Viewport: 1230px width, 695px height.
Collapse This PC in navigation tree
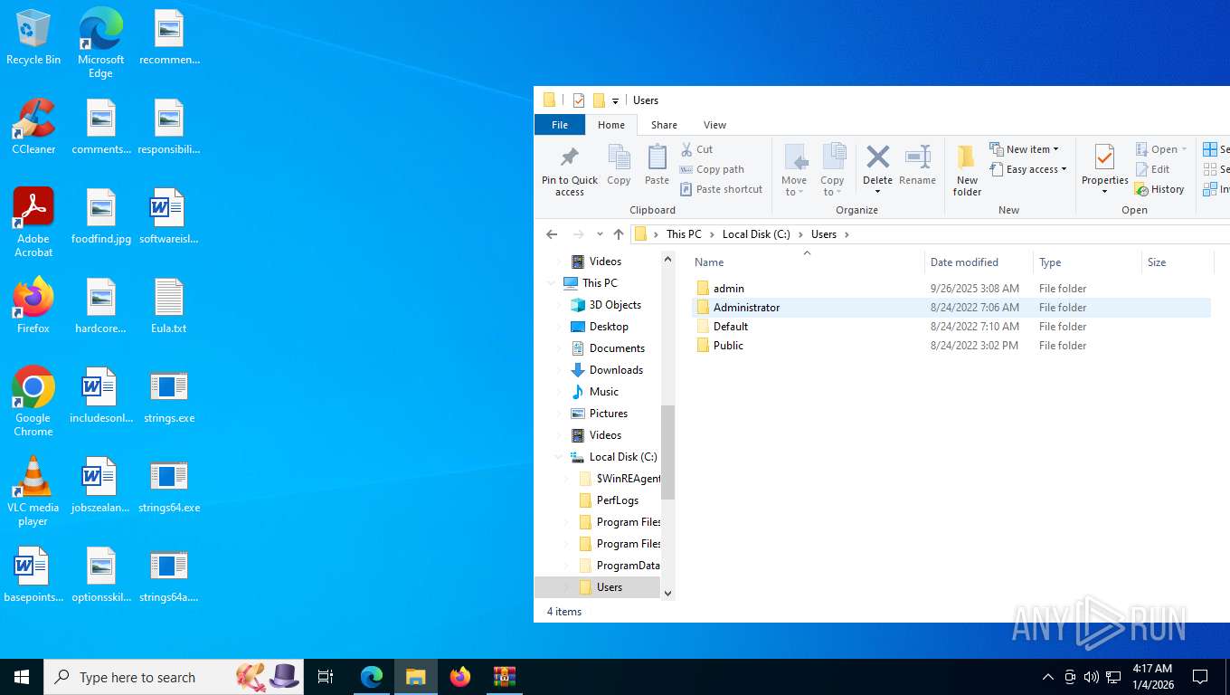click(x=551, y=283)
